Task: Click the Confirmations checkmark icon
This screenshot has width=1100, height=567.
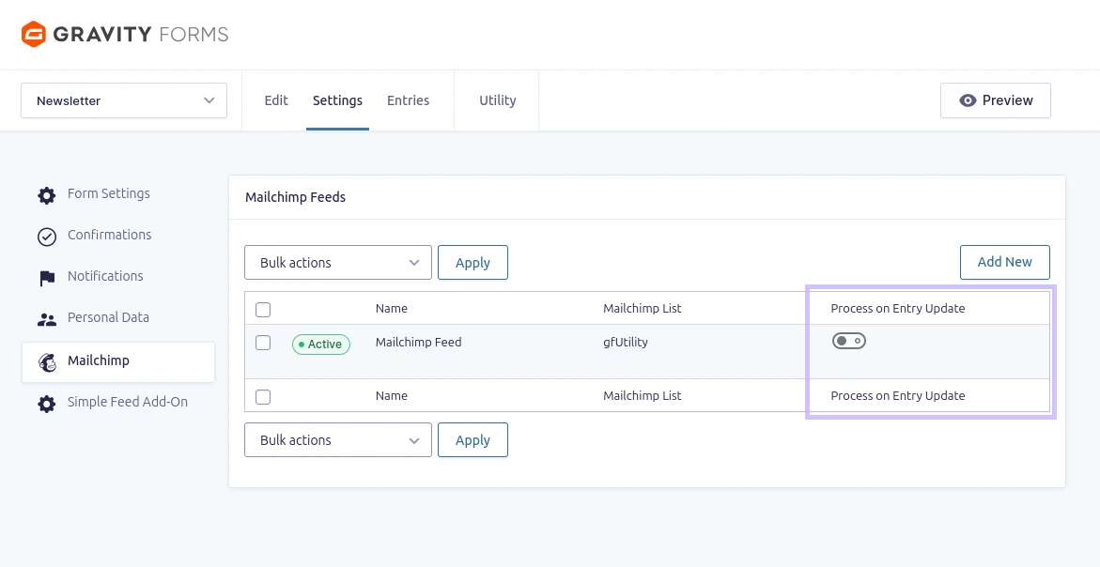Action: [46, 237]
